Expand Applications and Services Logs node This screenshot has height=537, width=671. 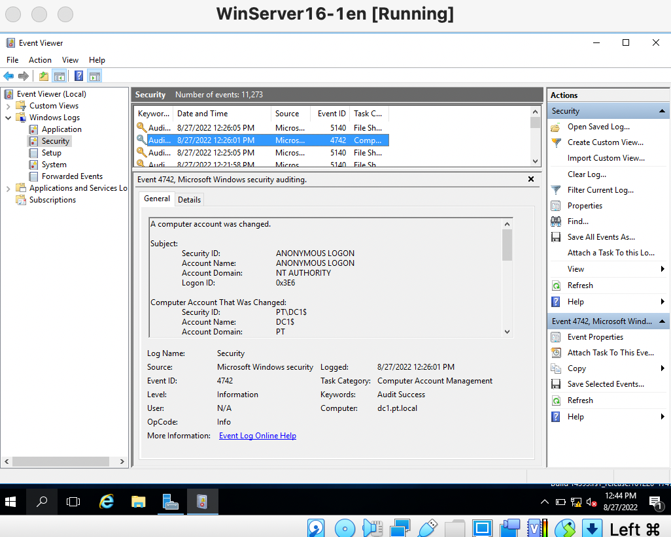click(8, 189)
